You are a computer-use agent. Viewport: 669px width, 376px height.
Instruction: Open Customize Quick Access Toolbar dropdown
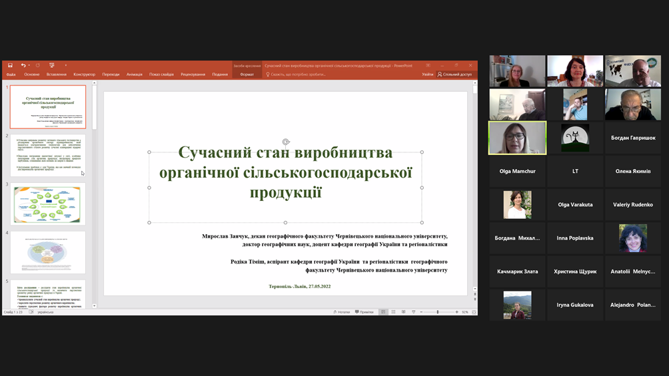click(x=66, y=65)
